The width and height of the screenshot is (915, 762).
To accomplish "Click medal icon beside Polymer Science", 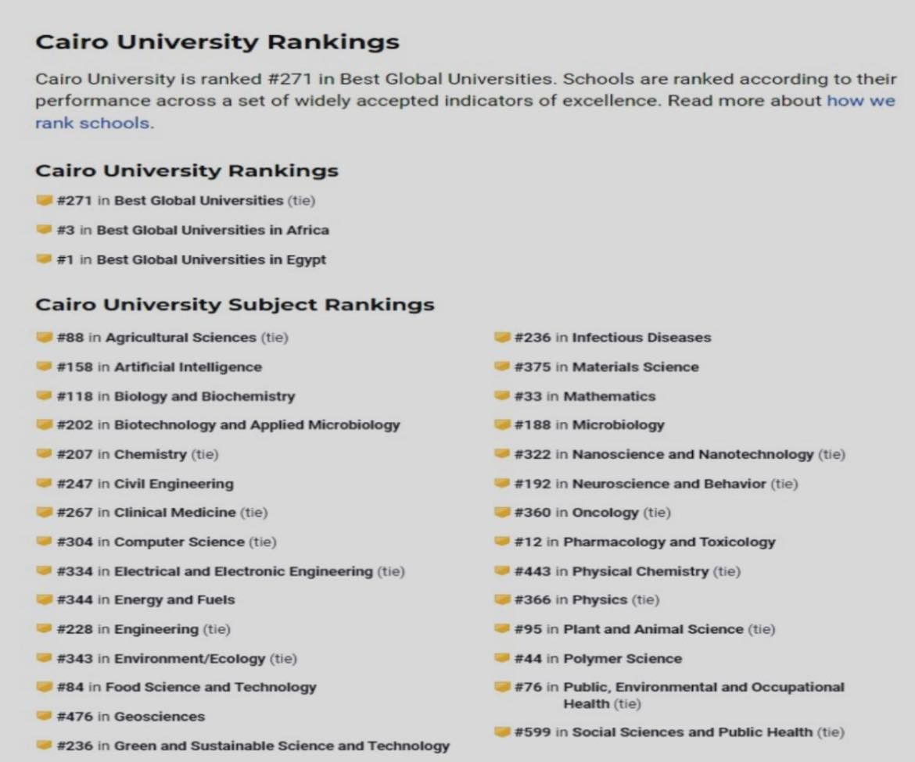I will pyautogui.click(x=502, y=659).
